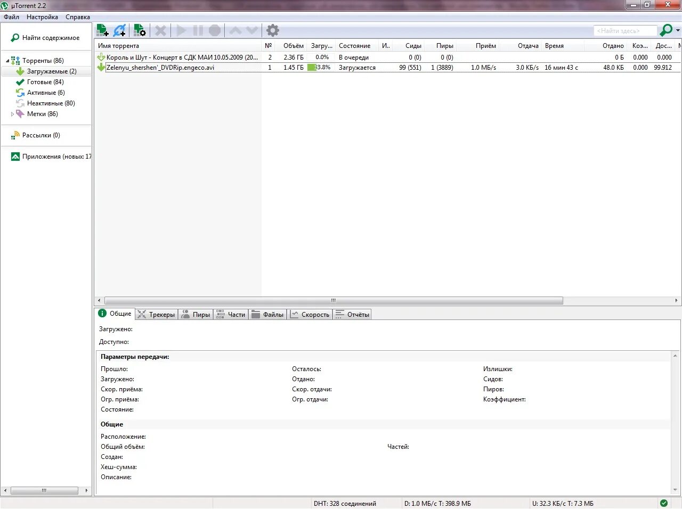This screenshot has width=682, height=509.
Task: Click the search magnifier icon
Action: click(x=666, y=30)
